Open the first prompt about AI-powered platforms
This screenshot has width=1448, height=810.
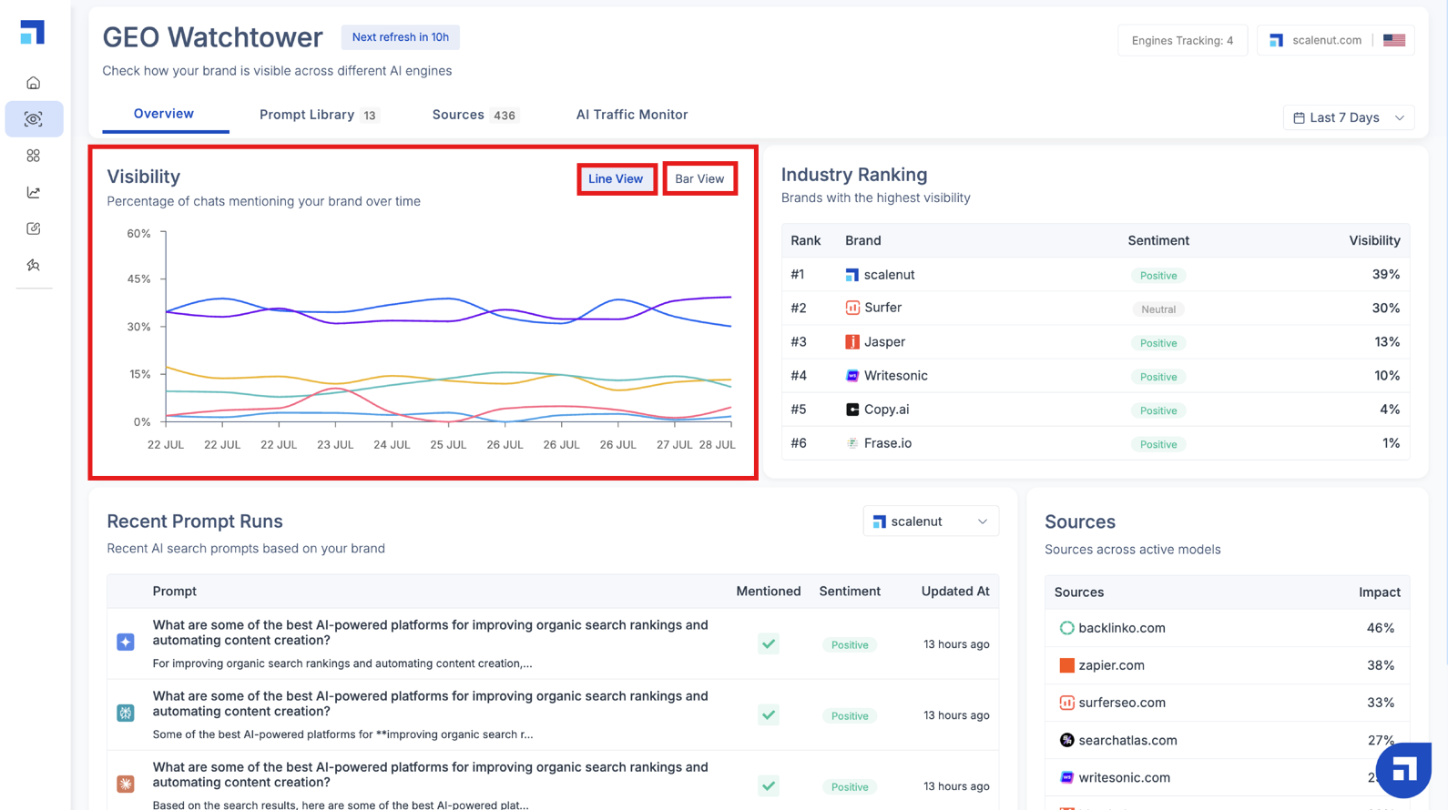(431, 633)
